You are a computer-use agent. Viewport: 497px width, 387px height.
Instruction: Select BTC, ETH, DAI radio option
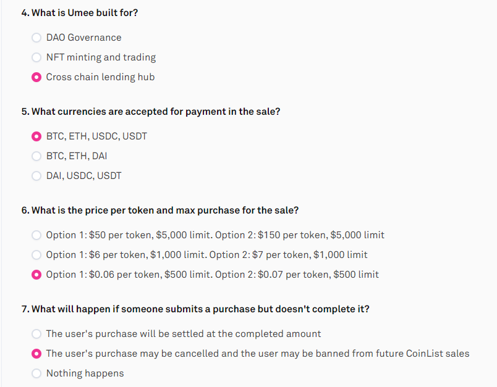(36, 156)
